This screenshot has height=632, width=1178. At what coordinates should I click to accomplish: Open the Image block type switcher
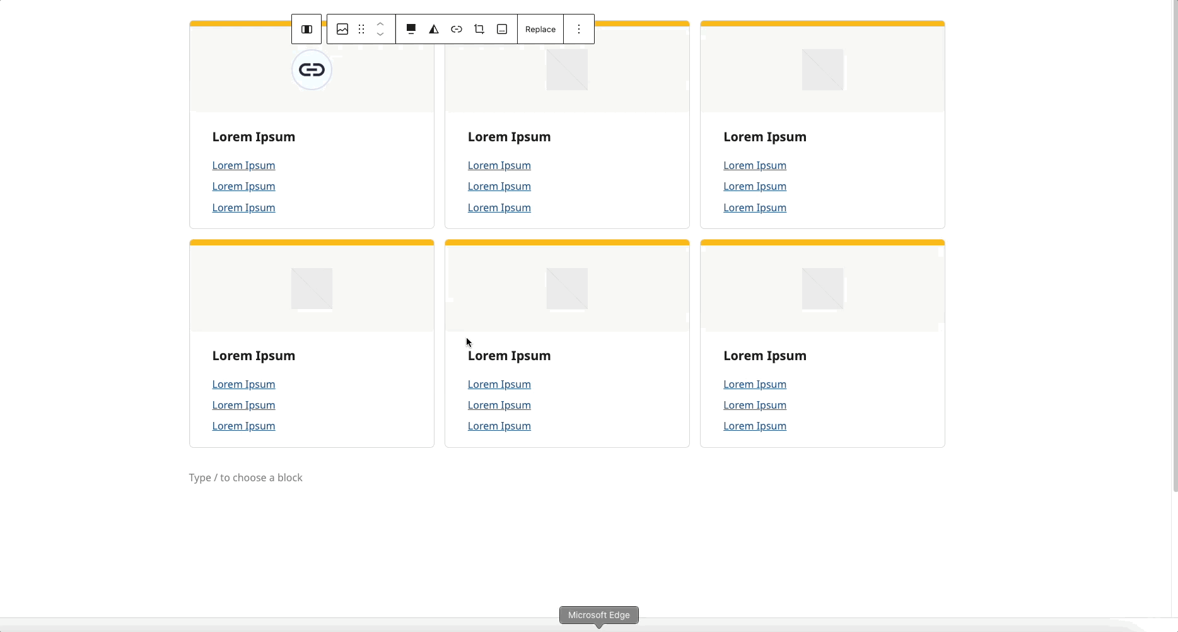pos(342,29)
